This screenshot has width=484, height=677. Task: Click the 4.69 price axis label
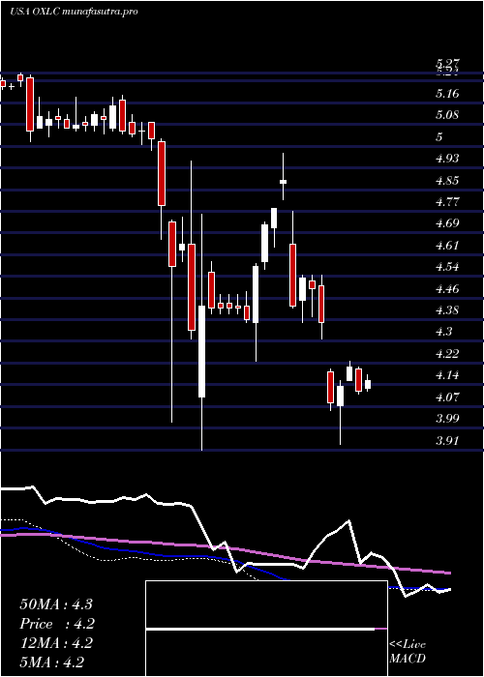pyautogui.click(x=447, y=223)
